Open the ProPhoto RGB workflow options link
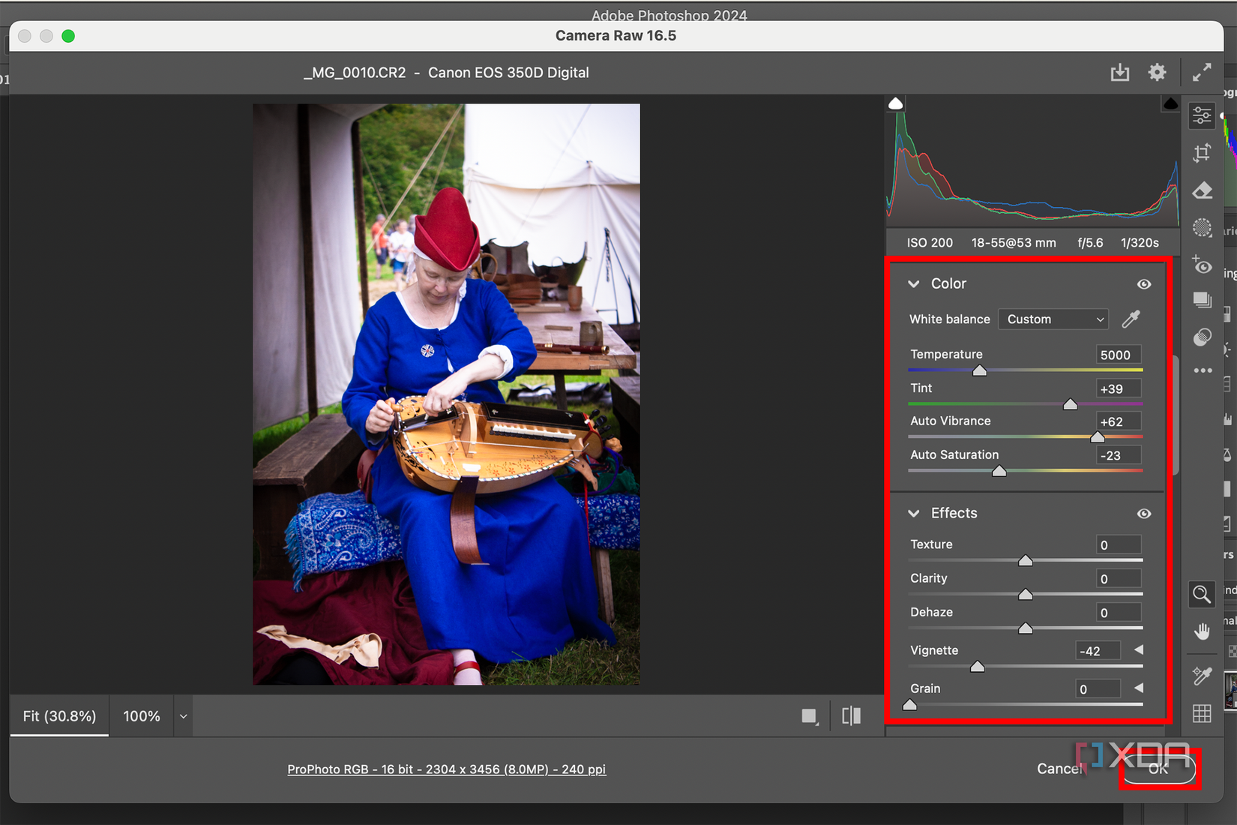This screenshot has height=825, width=1237. click(x=446, y=769)
